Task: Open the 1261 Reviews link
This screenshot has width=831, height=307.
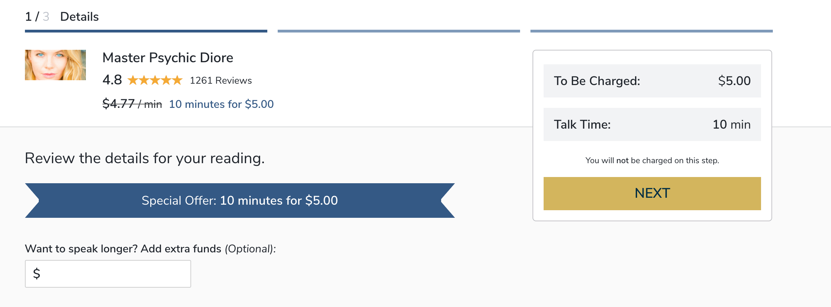Action: [221, 81]
